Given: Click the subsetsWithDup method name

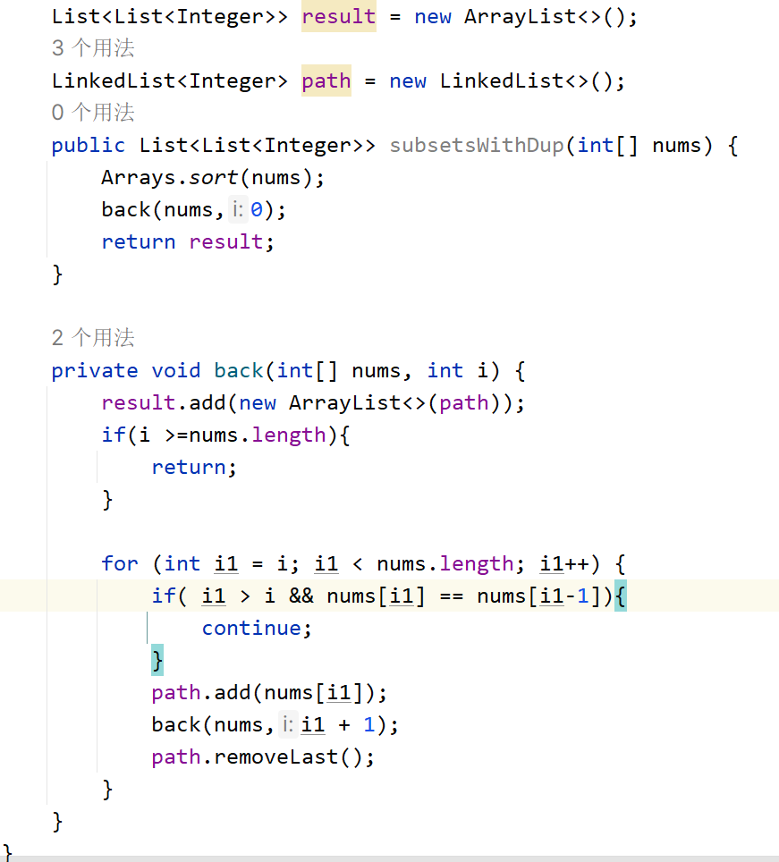Looking at the screenshot, I should tap(476, 146).
